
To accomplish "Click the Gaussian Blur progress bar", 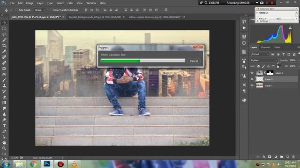I will [x=142, y=61].
